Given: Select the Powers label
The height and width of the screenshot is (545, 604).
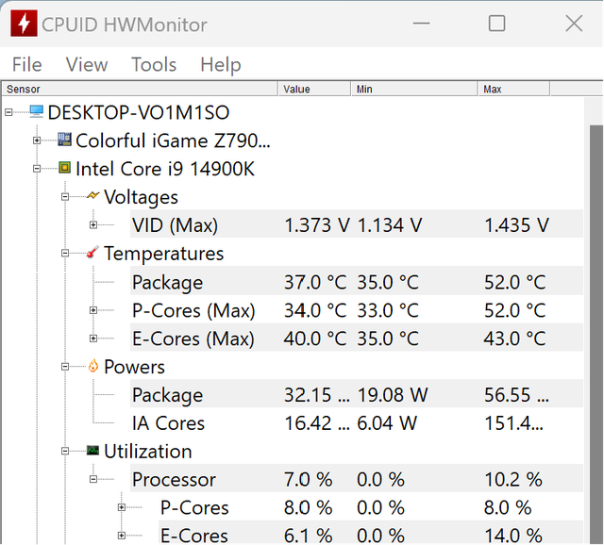Looking at the screenshot, I should pos(134,367).
